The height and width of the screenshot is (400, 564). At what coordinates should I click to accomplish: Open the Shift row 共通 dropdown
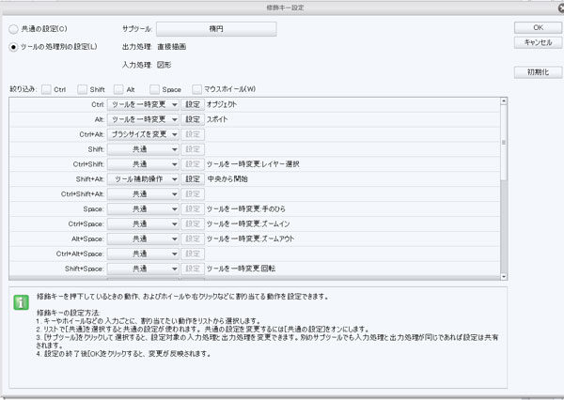point(143,149)
